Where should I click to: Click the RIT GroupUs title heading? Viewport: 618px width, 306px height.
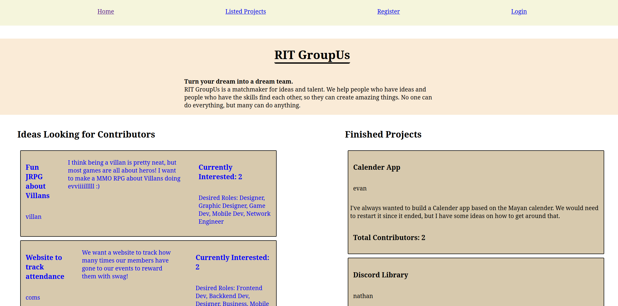click(x=312, y=55)
